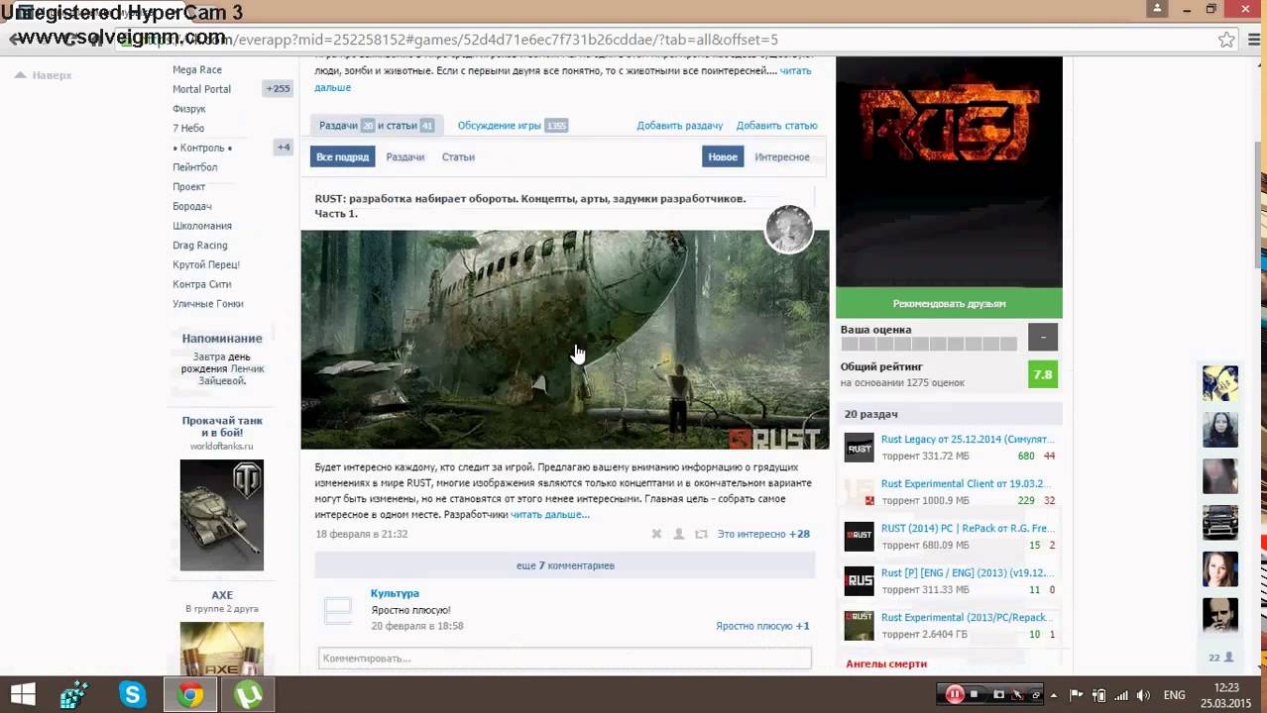The width and height of the screenshot is (1267, 713).
Task: Select the Статьи filter
Action: [458, 156]
